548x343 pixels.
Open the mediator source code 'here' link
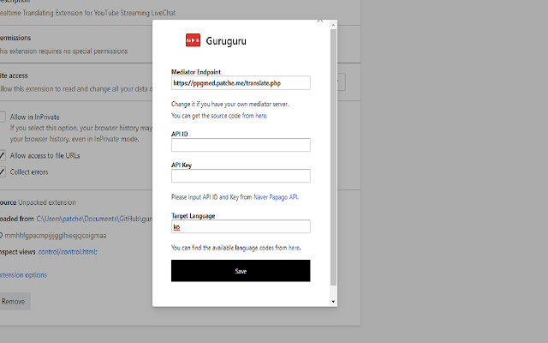260,116
